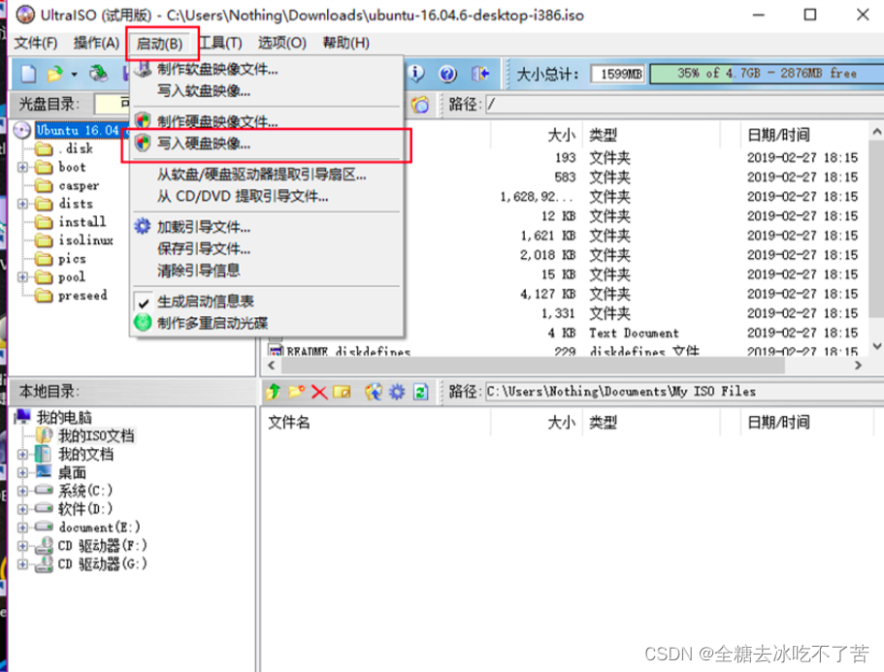884x672 pixels.
Task: Click the UltraISO title bar app icon
Action: (x=25, y=15)
